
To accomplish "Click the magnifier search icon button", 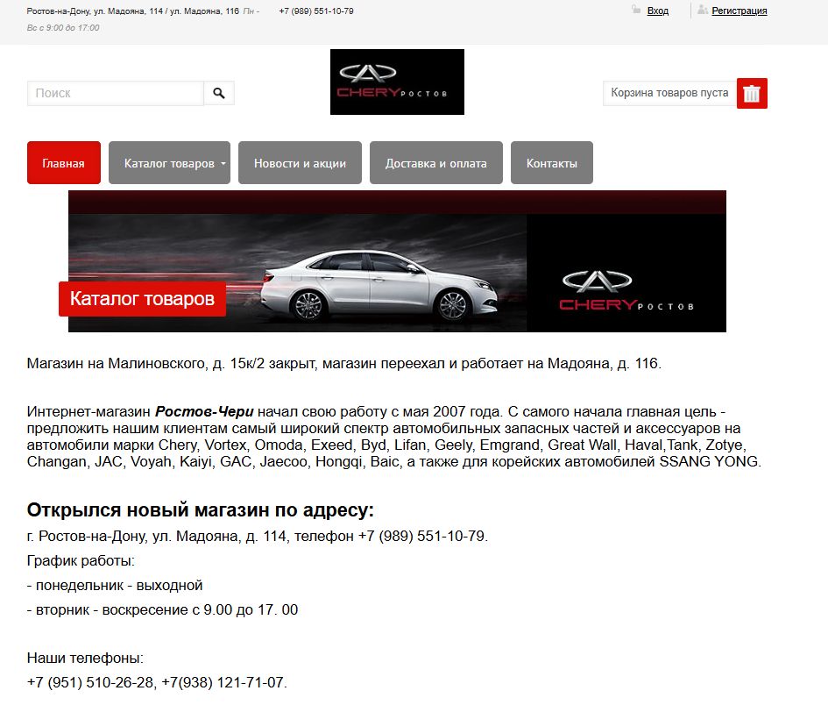I will tap(219, 94).
